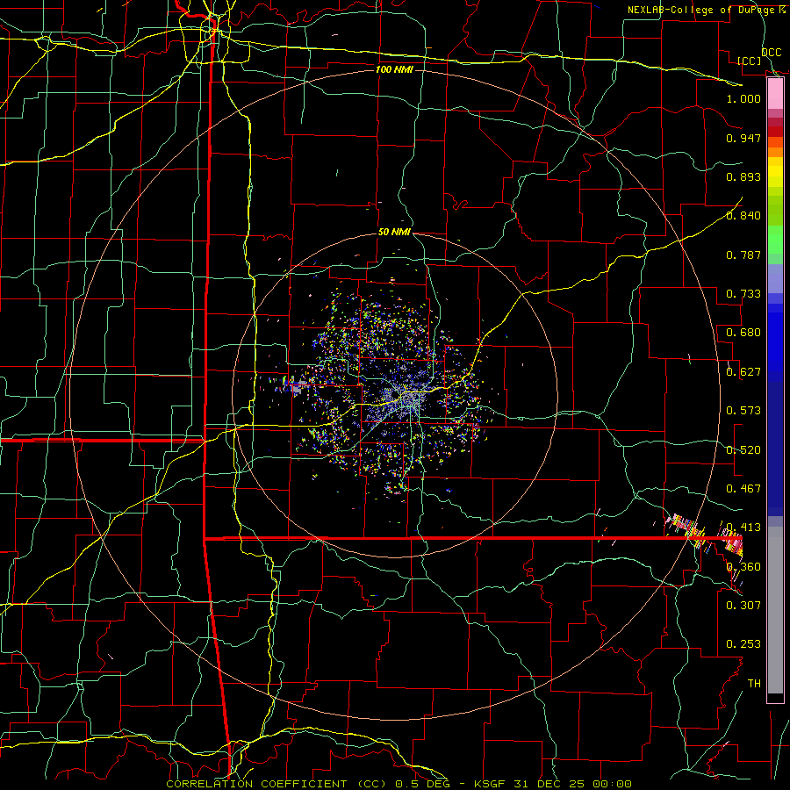Click the 0.467 scale value
This screenshot has width=790, height=790.
tap(743, 489)
